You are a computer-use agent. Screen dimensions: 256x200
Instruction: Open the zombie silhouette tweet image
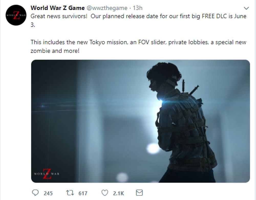point(140,121)
